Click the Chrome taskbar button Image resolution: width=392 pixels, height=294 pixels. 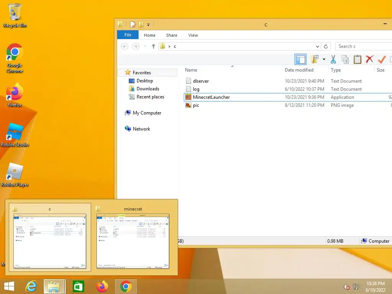coord(126,286)
